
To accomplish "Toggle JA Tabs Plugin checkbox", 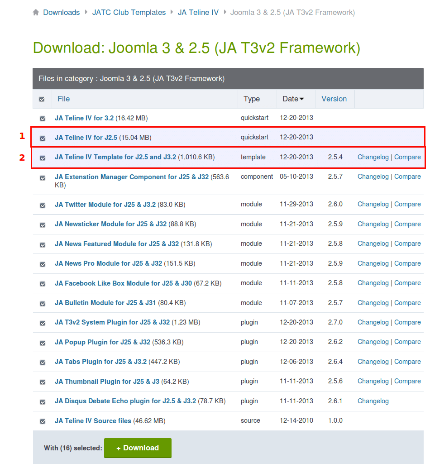I will [43, 363].
